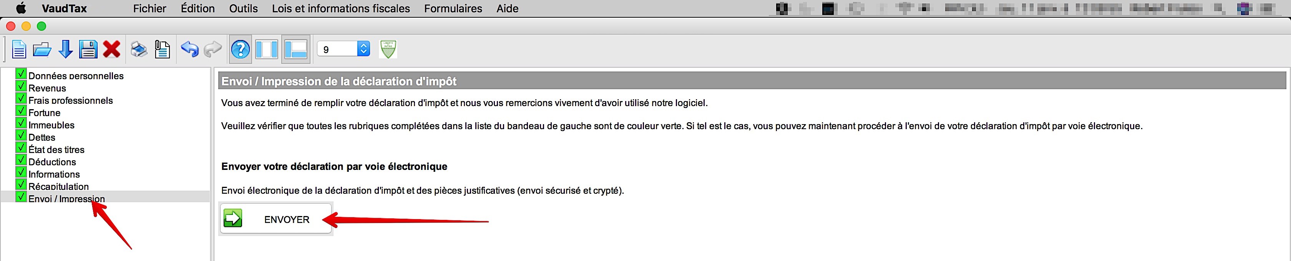Click the new document icon
The height and width of the screenshot is (261, 1291).
point(18,49)
